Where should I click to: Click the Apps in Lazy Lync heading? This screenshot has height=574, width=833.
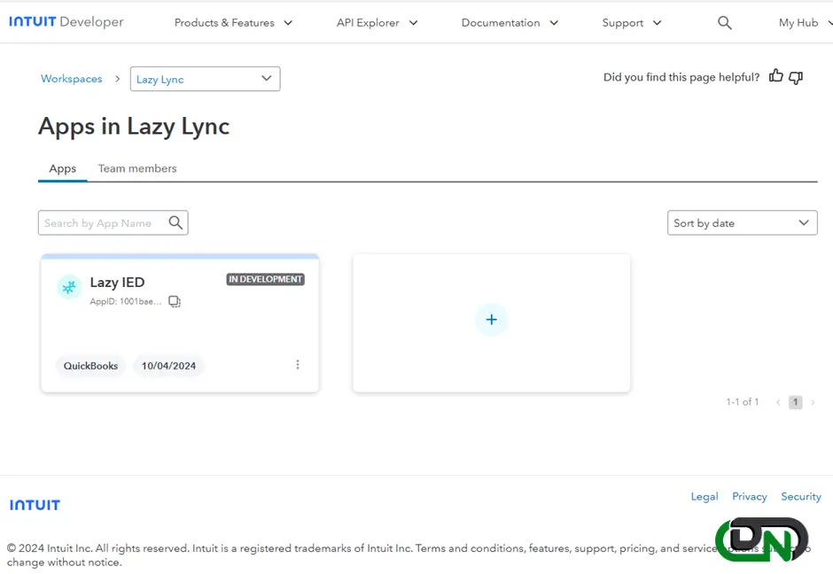(134, 127)
